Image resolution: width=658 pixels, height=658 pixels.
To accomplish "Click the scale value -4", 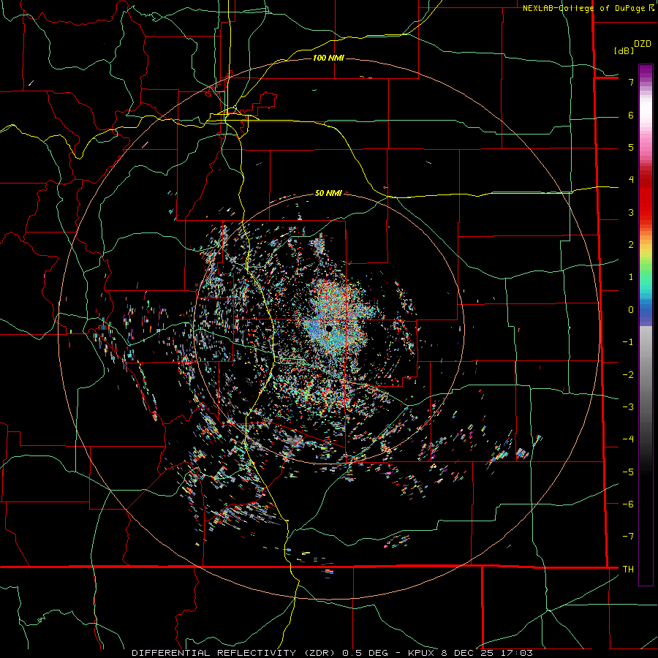I will (x=628, y=439).
